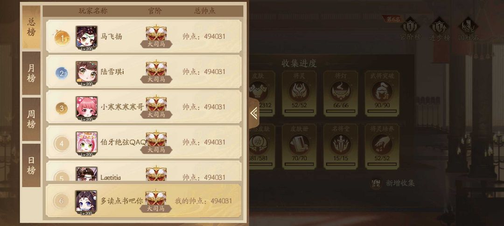Viewport: 504px width, 226px height.
Task: Open player 陆雪琪i's avatar
Action: [x=86, y=73]
